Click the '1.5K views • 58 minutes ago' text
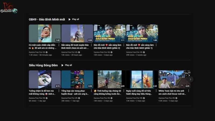The height and width of the screenshot is (121, 215). point(41,55)
